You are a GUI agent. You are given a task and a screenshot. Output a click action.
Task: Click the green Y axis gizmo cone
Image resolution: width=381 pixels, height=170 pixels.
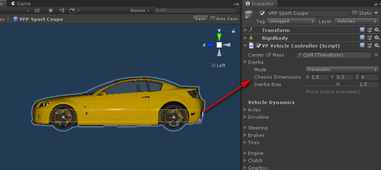[x=219, y=36]
